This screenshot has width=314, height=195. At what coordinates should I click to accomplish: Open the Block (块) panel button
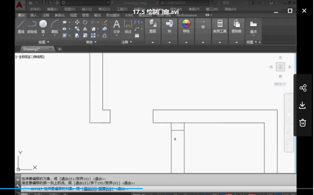click(x=170, y=26)
